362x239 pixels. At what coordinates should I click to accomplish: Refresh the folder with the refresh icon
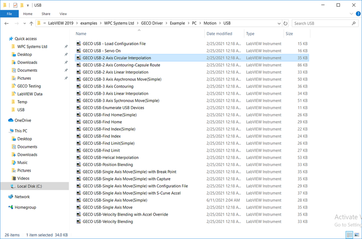(286, 23)
